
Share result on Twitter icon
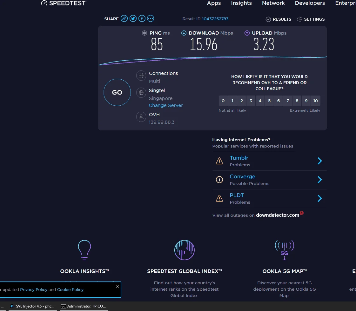click(x=133, y=19)
